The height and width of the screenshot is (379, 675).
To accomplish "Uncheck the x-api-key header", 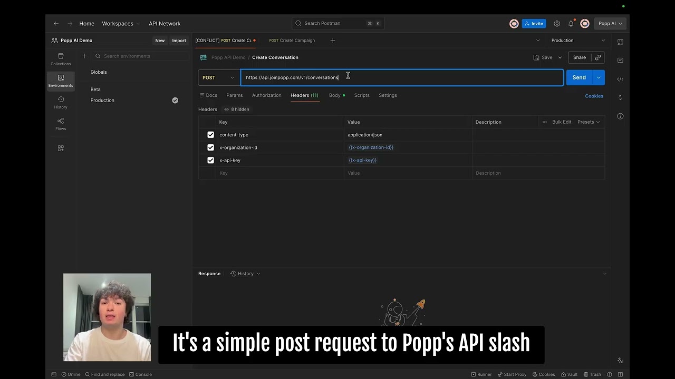I will click(x=210, y=160).
